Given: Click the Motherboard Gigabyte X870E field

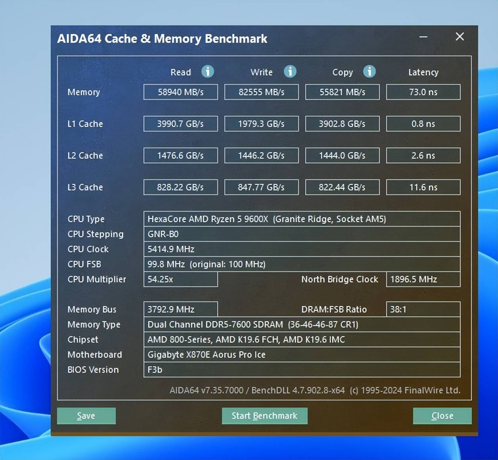Looking at the screenshot, I should click(302, 355).
